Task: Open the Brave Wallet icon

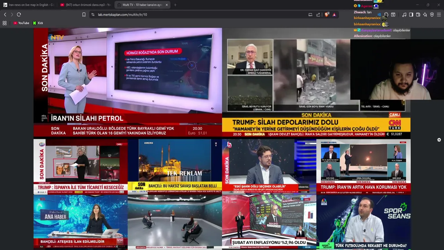Action: (x=418, y=15)
